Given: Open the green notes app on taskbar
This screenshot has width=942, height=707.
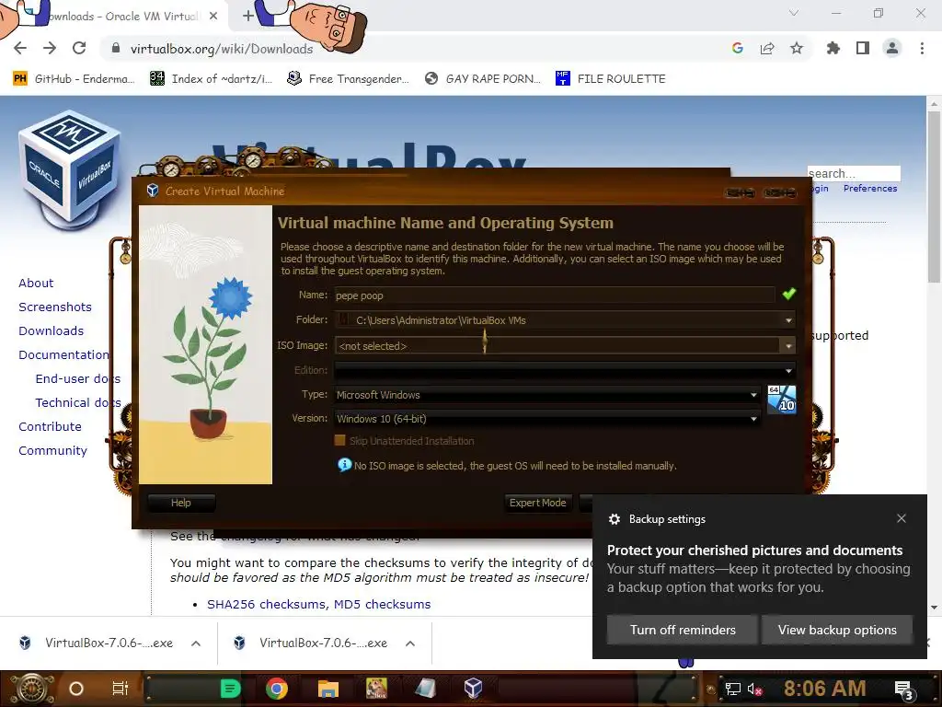Looking at the screenshot, I should pos(230,689).
